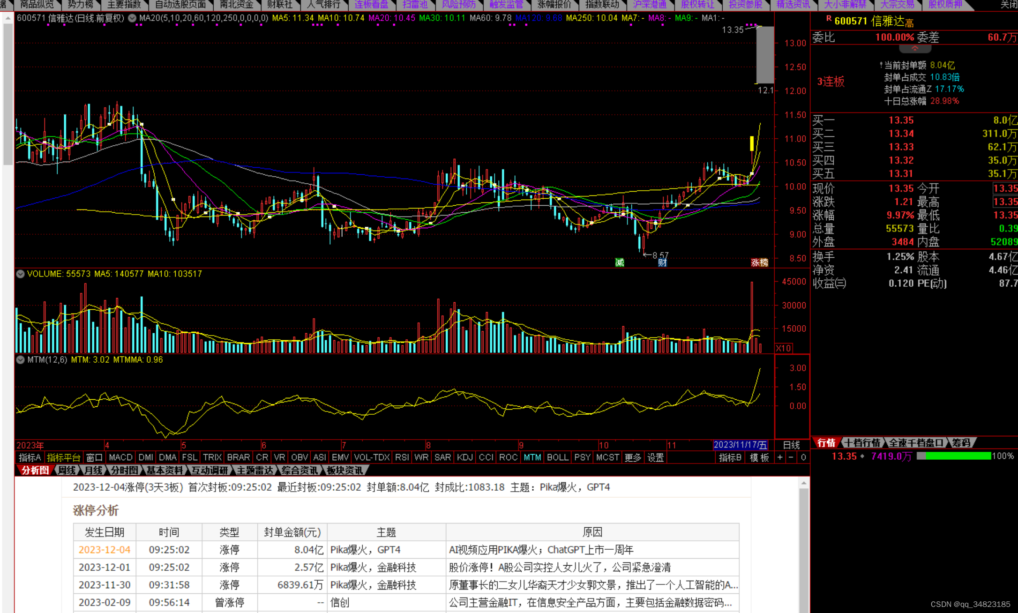Click the news panel scrollbar up arrow
Screen dimensions: 1018x613
(804, 483)
